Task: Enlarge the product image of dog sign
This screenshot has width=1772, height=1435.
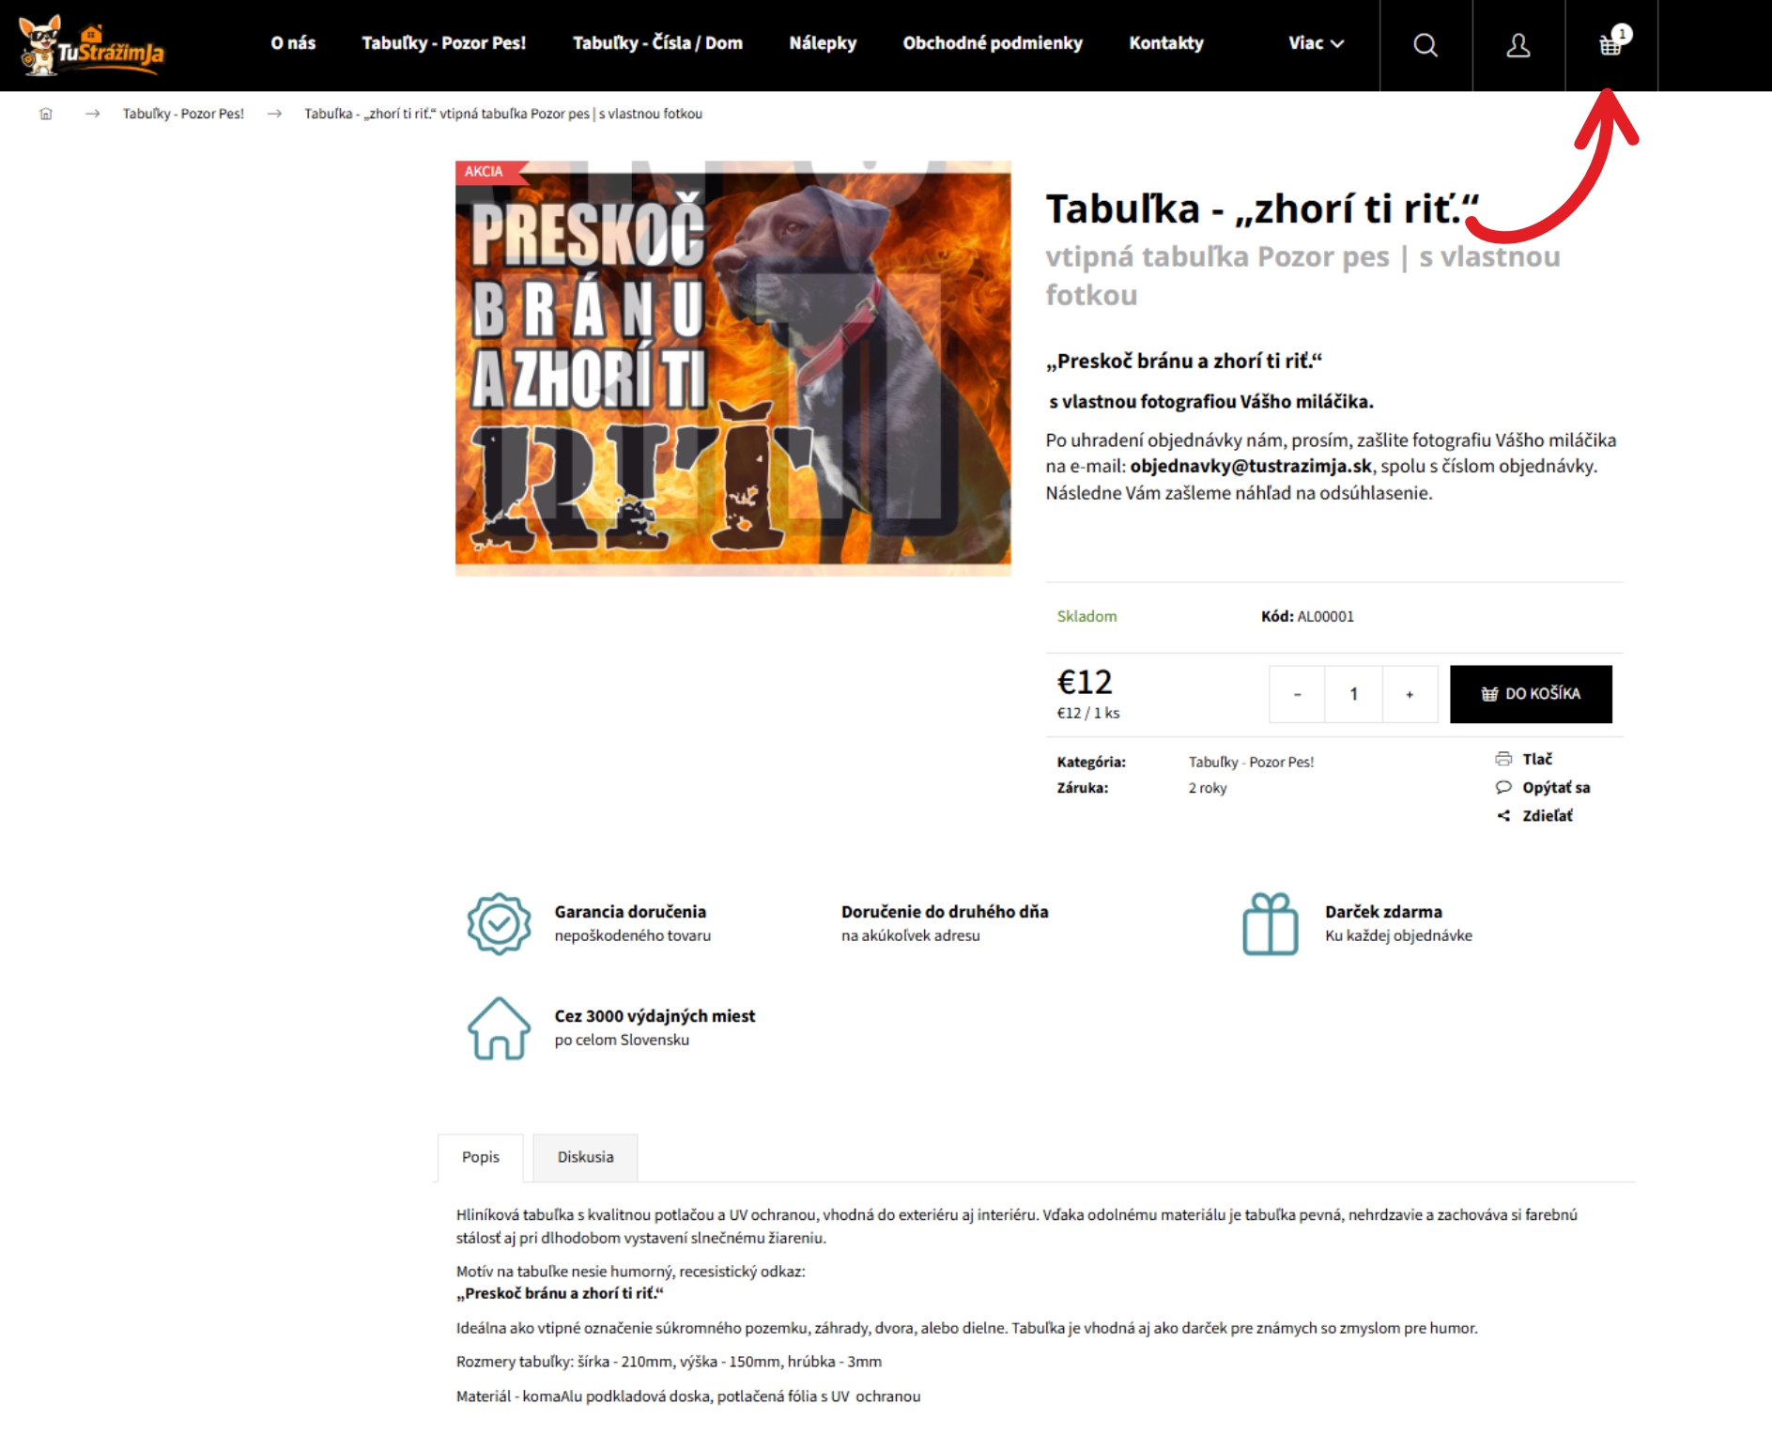Action: coord(733,368)
